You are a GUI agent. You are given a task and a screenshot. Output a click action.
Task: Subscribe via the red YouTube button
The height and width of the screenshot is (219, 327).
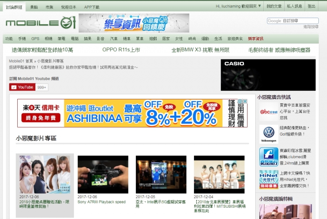coord(22,87)
